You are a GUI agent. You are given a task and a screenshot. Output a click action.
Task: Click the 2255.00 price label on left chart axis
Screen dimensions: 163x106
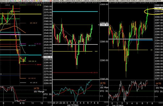coord(48,83)
